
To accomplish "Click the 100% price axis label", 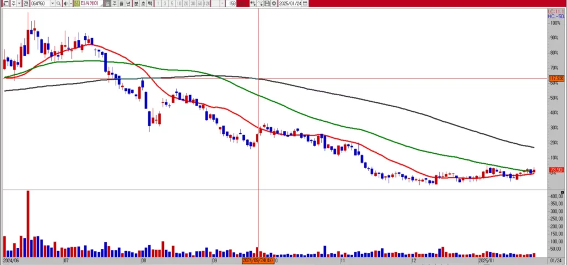I will tap(555, 23).
